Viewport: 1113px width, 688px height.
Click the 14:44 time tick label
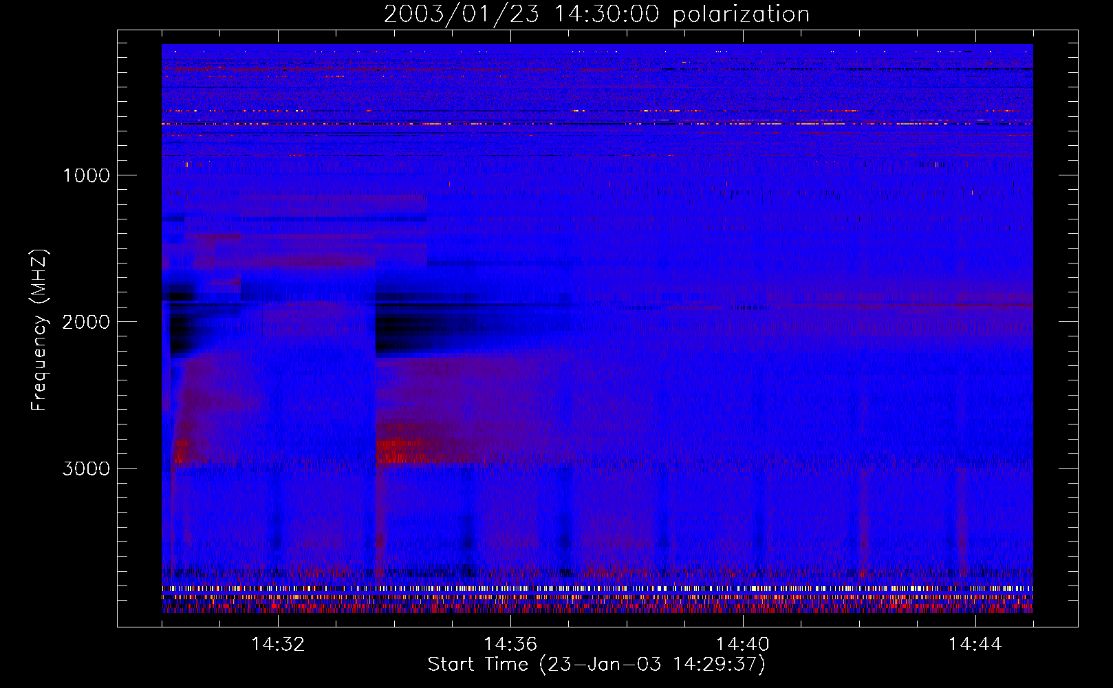point(975,645)
